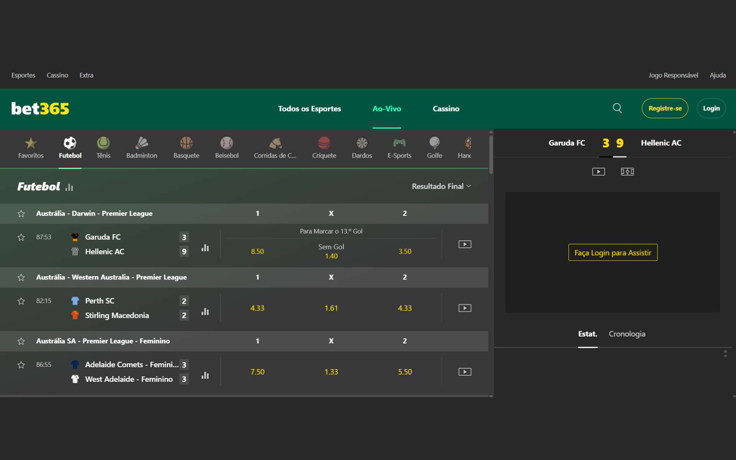Open Jogo Responsável link
The image size is (736, 460).
673,75
